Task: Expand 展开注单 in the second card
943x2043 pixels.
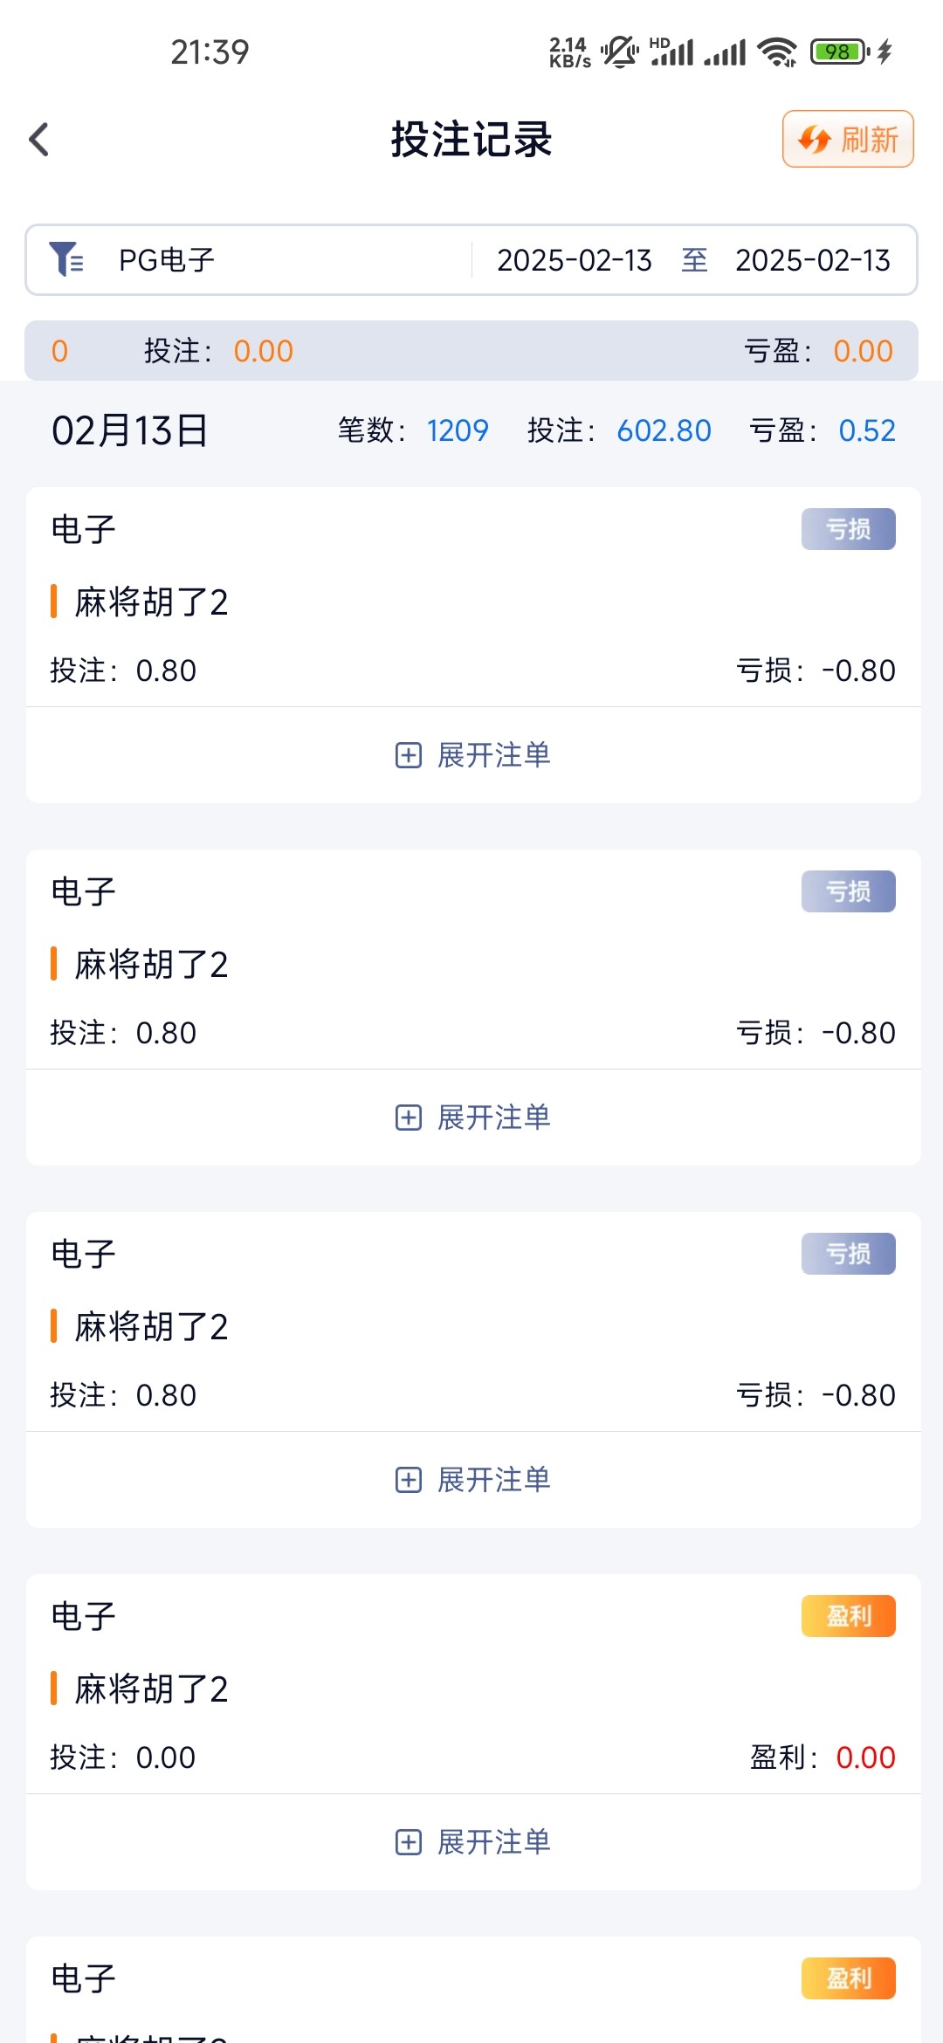Action: point(493,1118)
